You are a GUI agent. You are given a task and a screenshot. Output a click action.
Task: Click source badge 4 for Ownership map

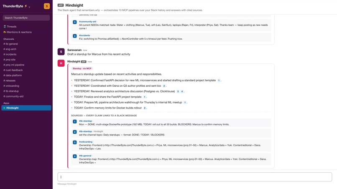(74, 156)
